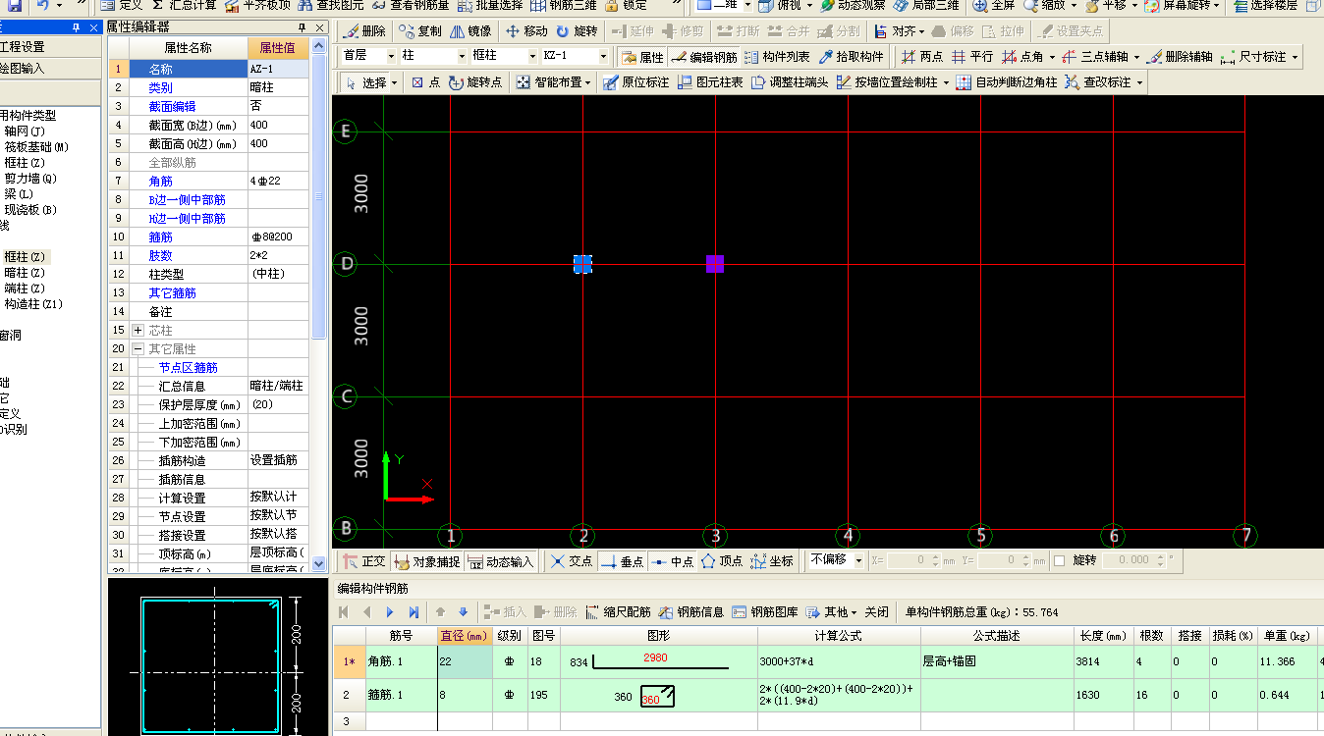Open the 绘图输入 drawing input tab

(x=51, y=69)
